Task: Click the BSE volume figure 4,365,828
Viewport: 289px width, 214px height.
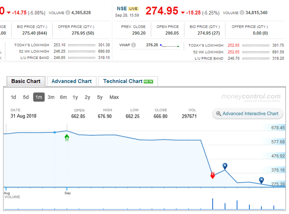Action: 81,12
